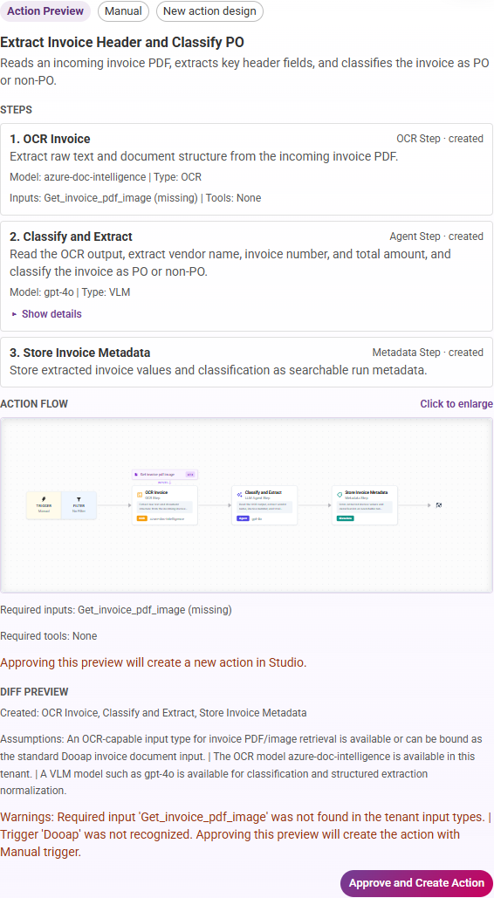The width and height of the screenshot is (494, 898).
Task: Open Click to enlarge for action flow
Action: [456, 404]
